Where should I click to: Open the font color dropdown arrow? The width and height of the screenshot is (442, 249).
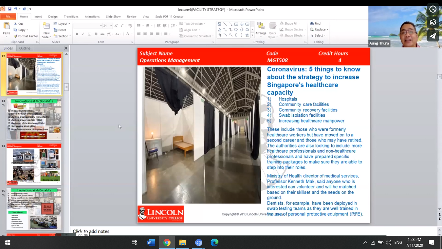132,34
